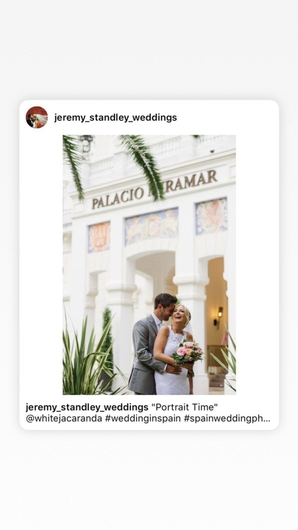Open the @whitejacaranda mention
Viewport: 298px width, 530px height.
(x=64, y=418)
